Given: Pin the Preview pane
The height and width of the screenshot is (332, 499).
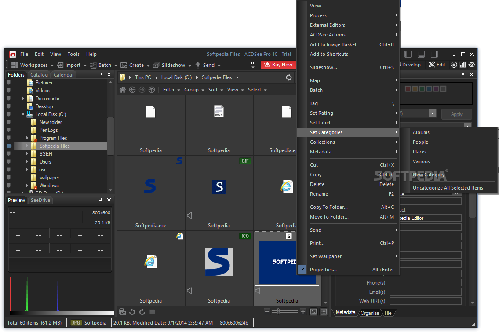Looking at the screenshot, I should pyautogui.click(x=101, y=200).
